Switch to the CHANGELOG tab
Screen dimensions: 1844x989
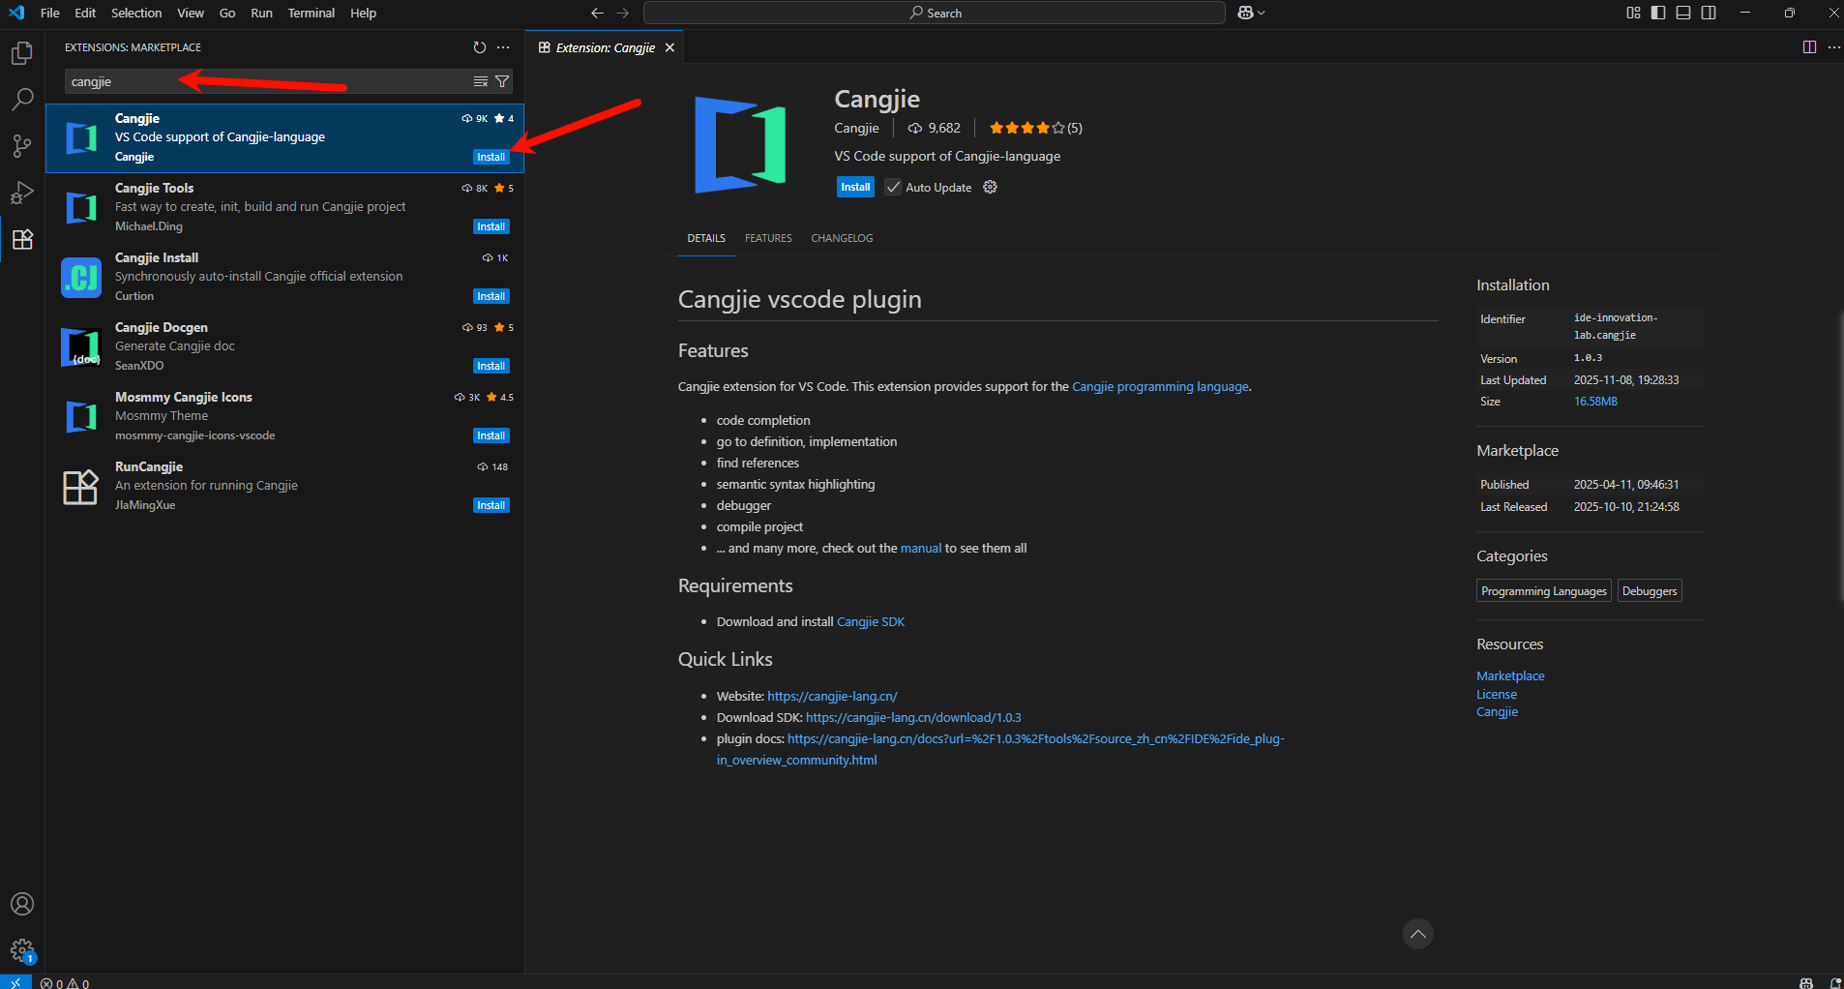(x=842, y=238)
